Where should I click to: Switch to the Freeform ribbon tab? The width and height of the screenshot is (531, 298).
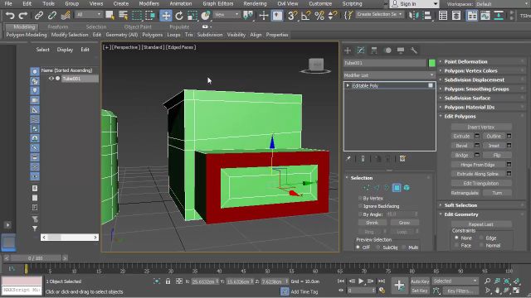coord(58,26)
